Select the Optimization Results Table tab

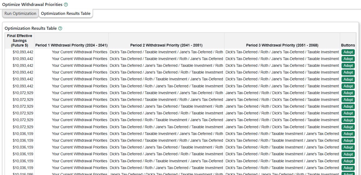(66, 14)
